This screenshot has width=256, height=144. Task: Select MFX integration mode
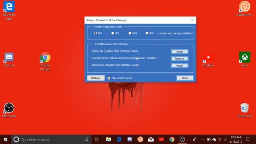tap(130, 33)
